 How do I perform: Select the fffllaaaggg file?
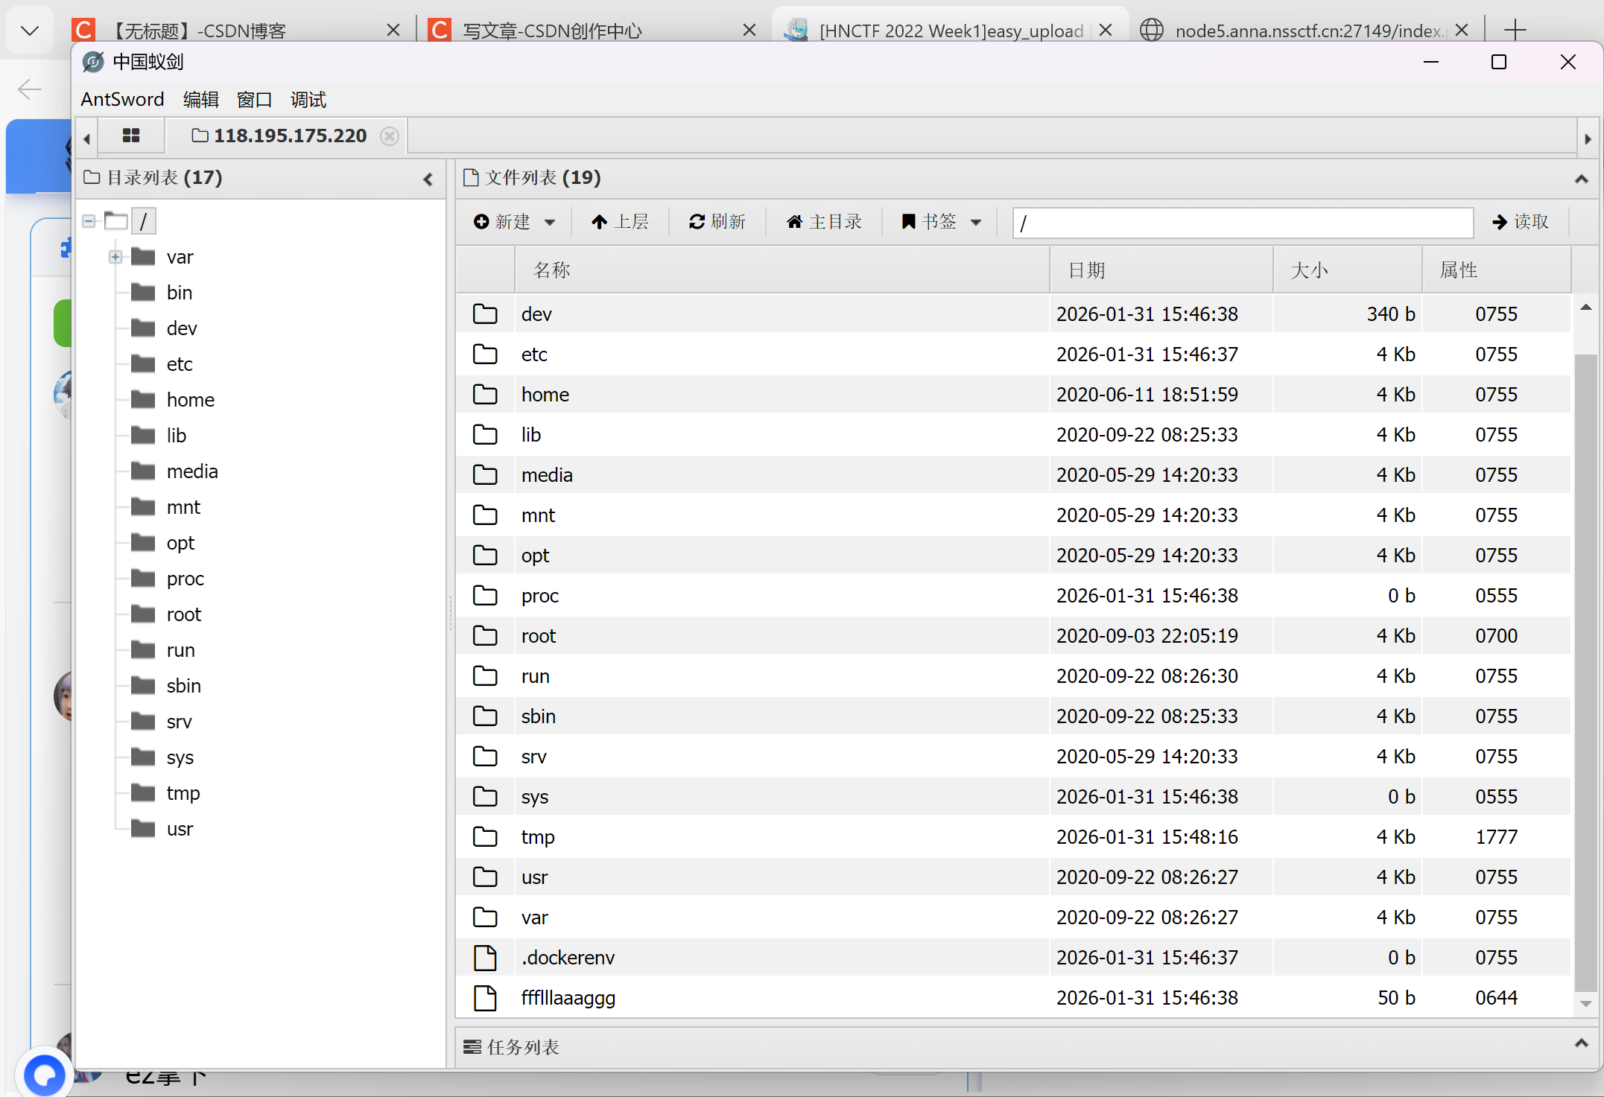(568, 998)
